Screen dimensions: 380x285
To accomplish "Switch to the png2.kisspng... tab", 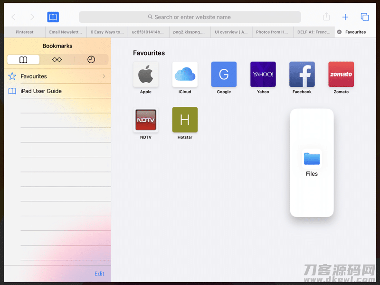I will pyautogui.click(x=190, y=32).
